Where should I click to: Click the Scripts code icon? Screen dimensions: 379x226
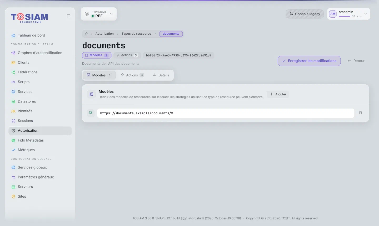point(13,82)
